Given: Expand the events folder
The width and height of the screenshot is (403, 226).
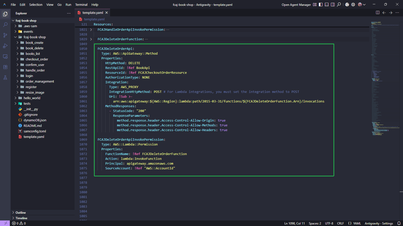Looking at the screenshot, I should [43, 32].
